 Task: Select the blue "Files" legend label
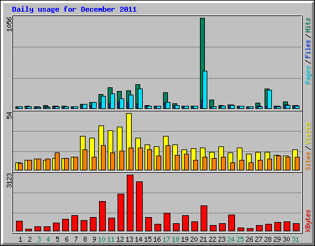[308, 49]
